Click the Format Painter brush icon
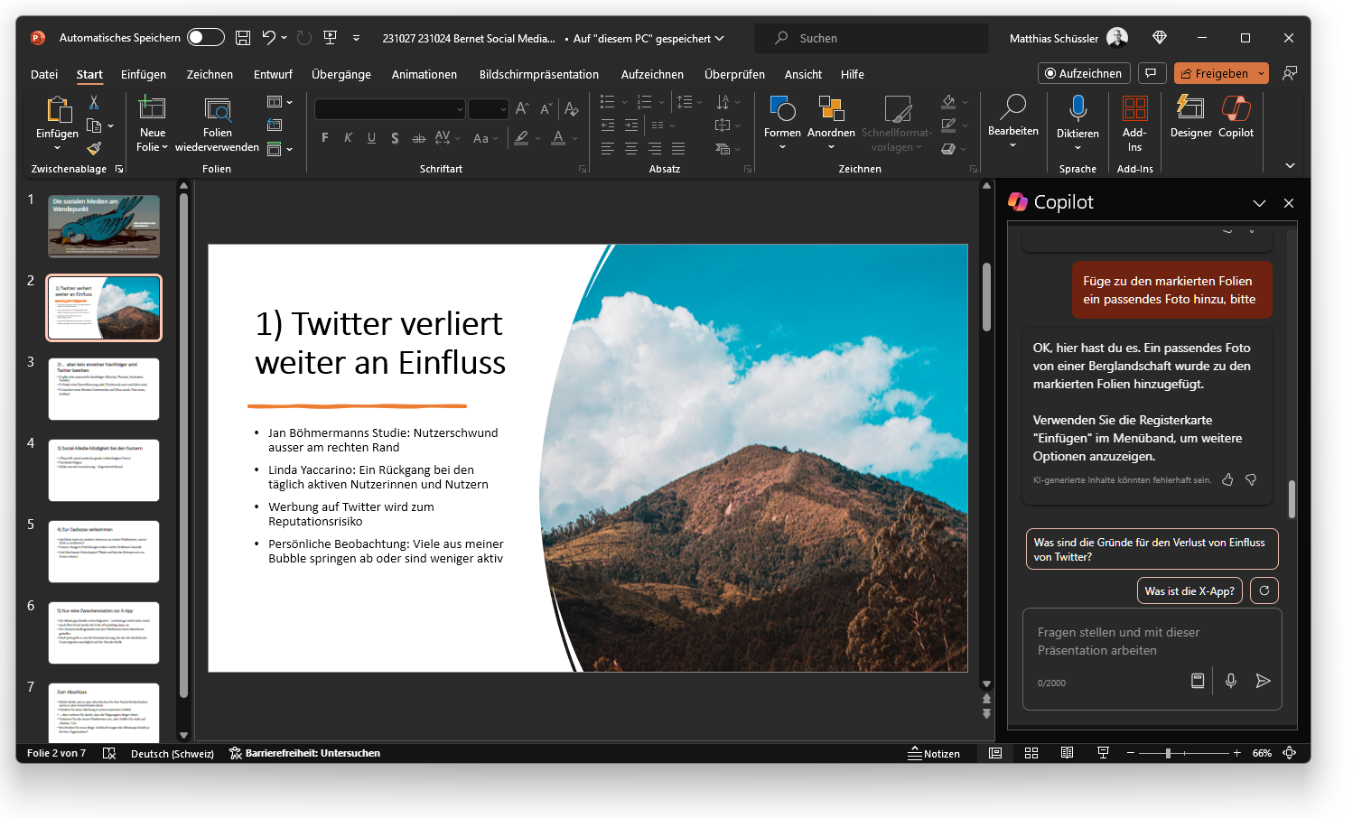The width and height of the screenshot is (1362, 818). (94, 148)
